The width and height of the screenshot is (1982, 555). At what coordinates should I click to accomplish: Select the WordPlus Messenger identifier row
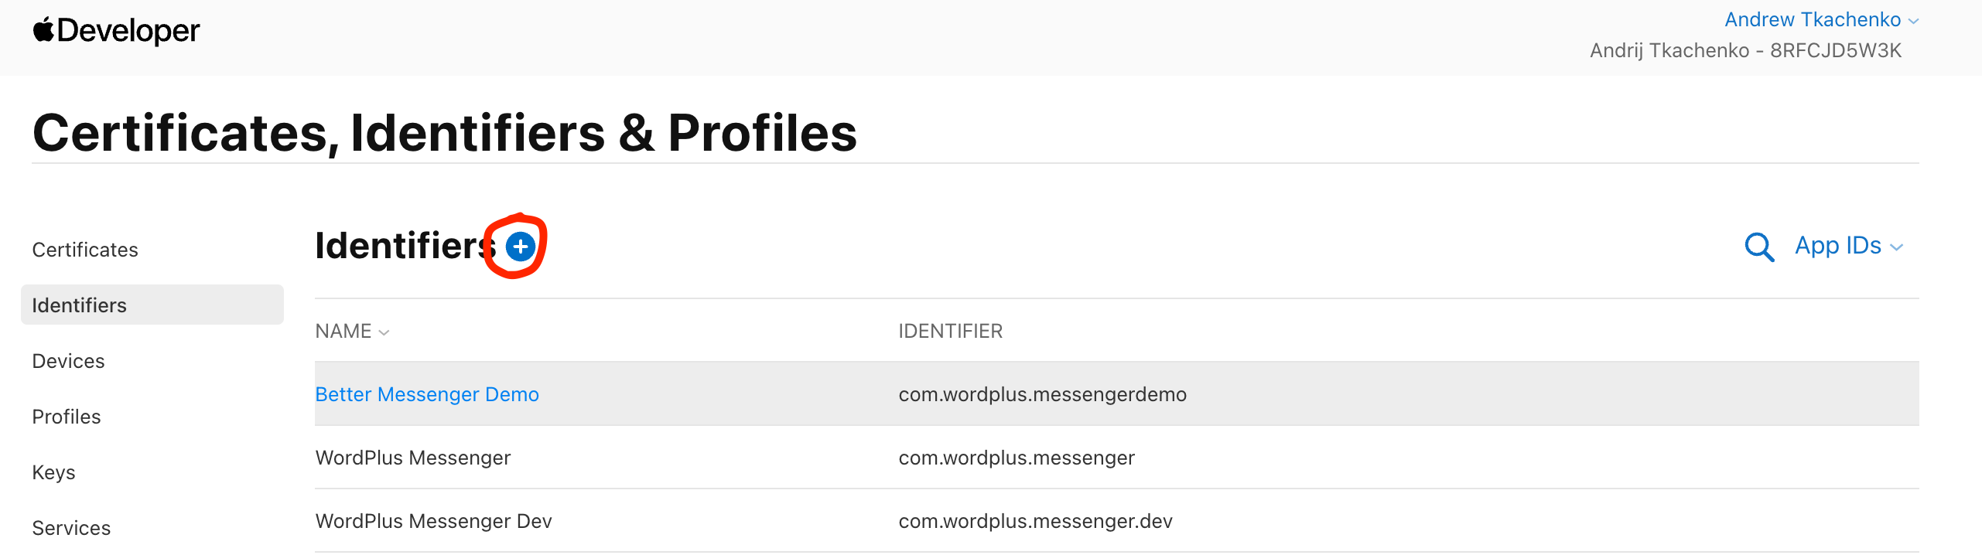[413, 458]
